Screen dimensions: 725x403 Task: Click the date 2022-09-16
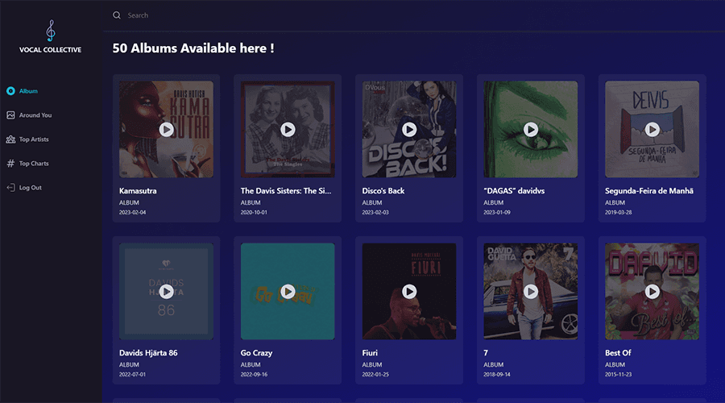click(254, 374)
